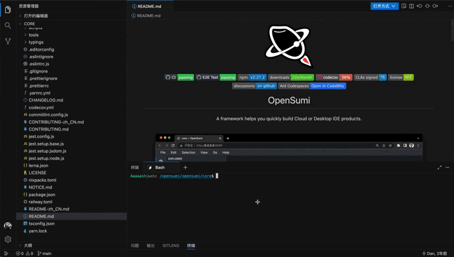Click the downloads 21k/month badge
Screen dimensions: 454x257
pos(291,78)
